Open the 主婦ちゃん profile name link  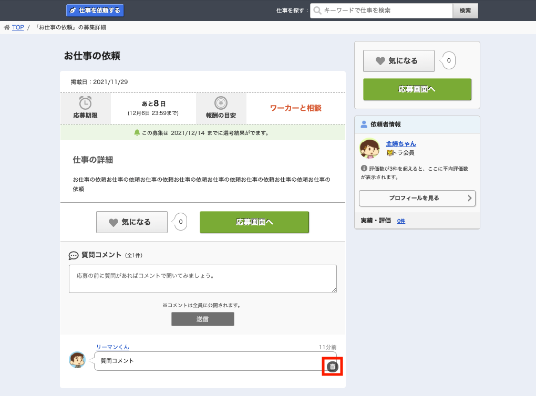pyautogui.click(x=400, y=143)
